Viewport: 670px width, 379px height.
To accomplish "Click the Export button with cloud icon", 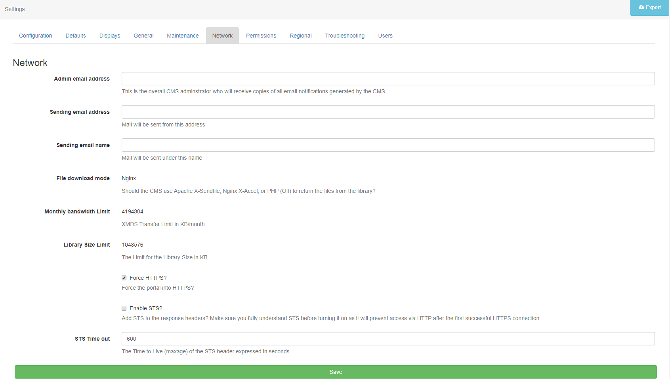I will [649, 8].
